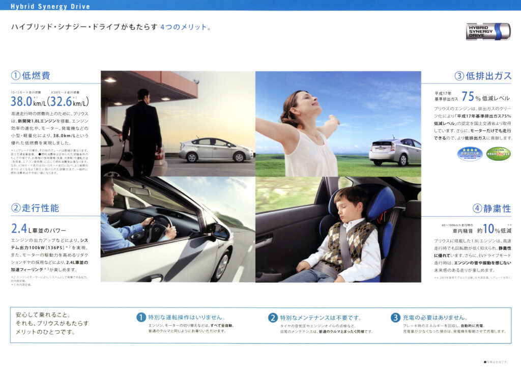Click the green fuel efficiency oval badge
Image resolution: width=521 pixels, height=369 pixels.
[x=498, y=154]
